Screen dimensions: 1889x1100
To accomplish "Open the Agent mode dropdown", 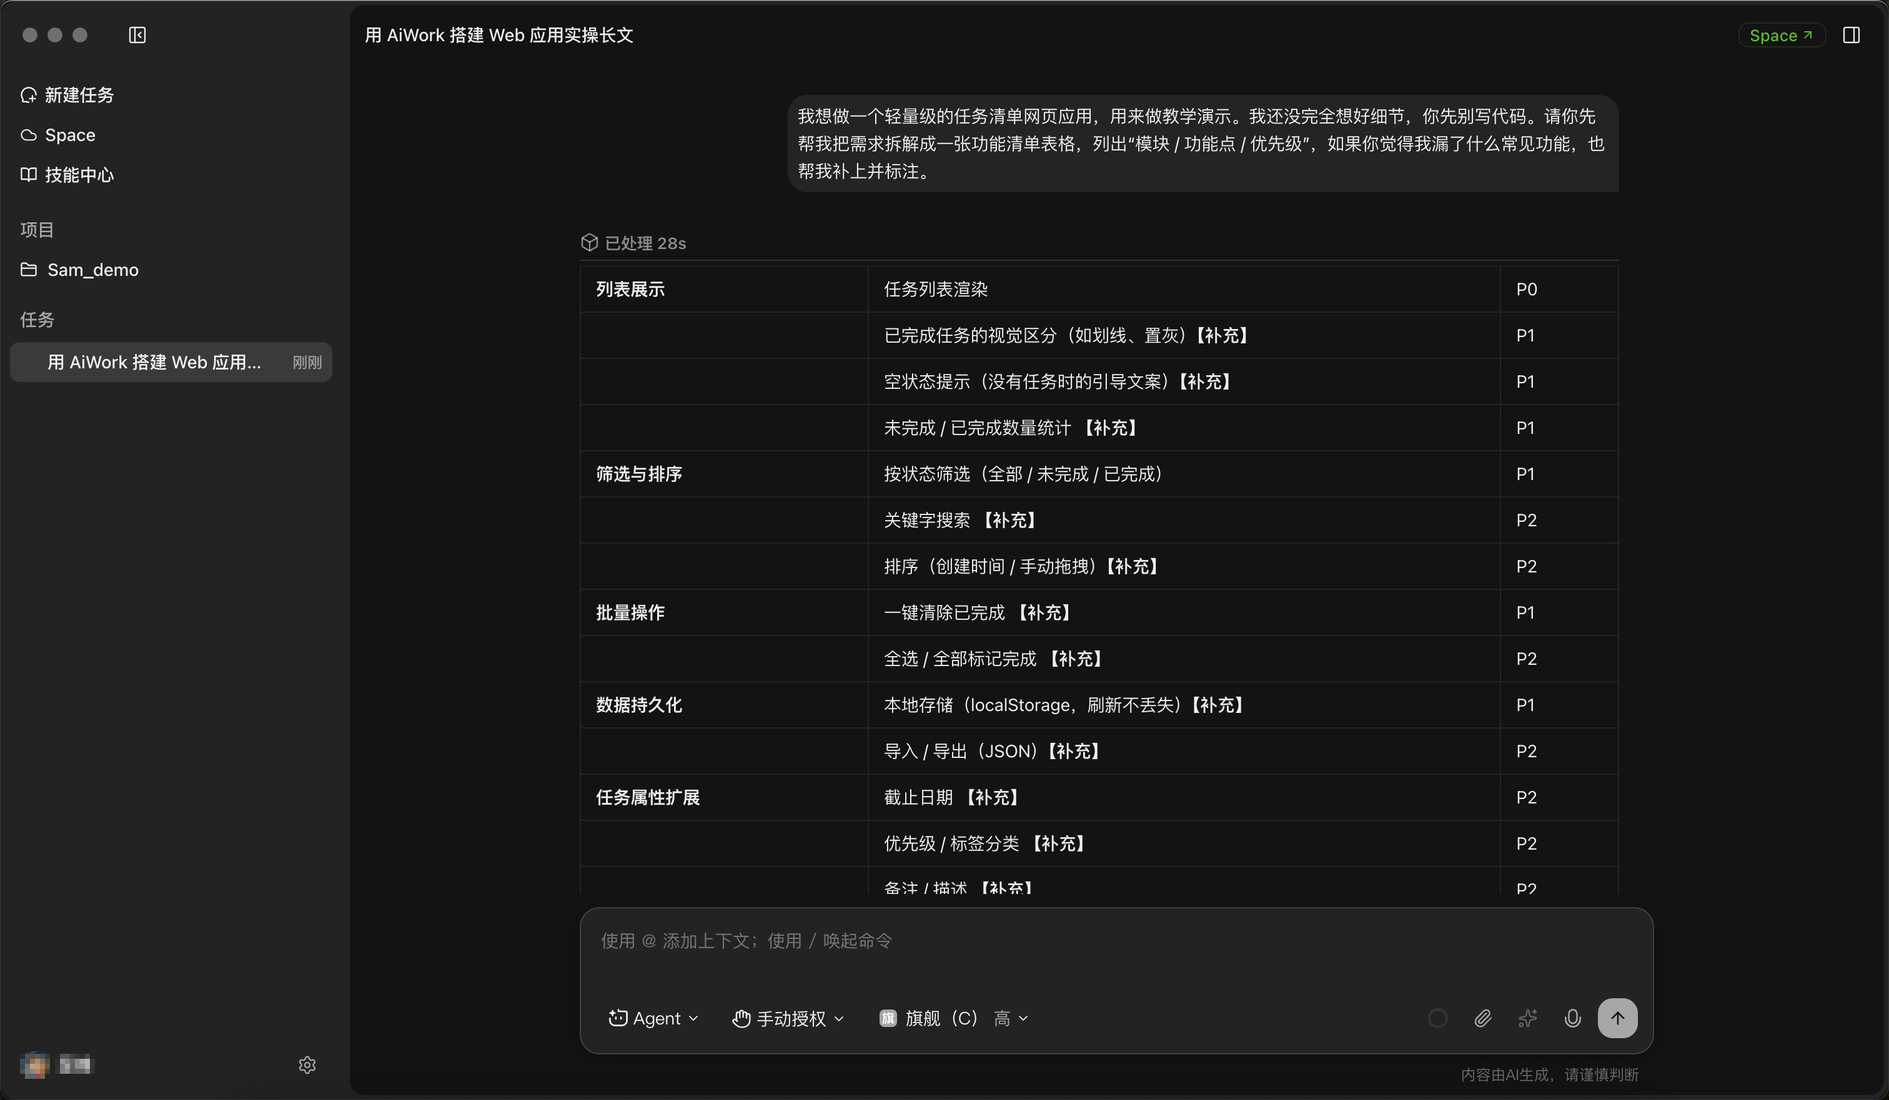I will pyautogui.click(x=653, y=1018).
